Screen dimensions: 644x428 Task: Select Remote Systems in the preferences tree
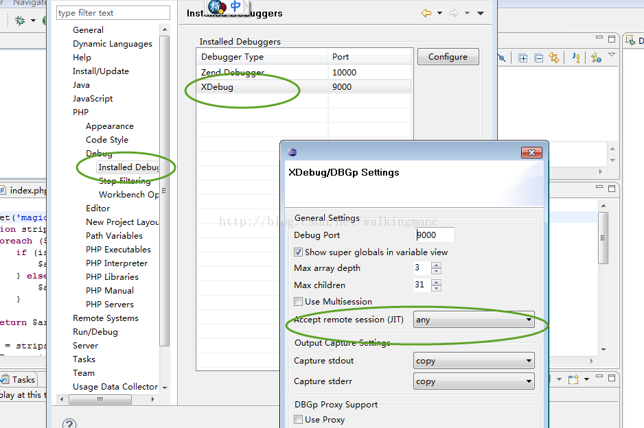[105, 318]
